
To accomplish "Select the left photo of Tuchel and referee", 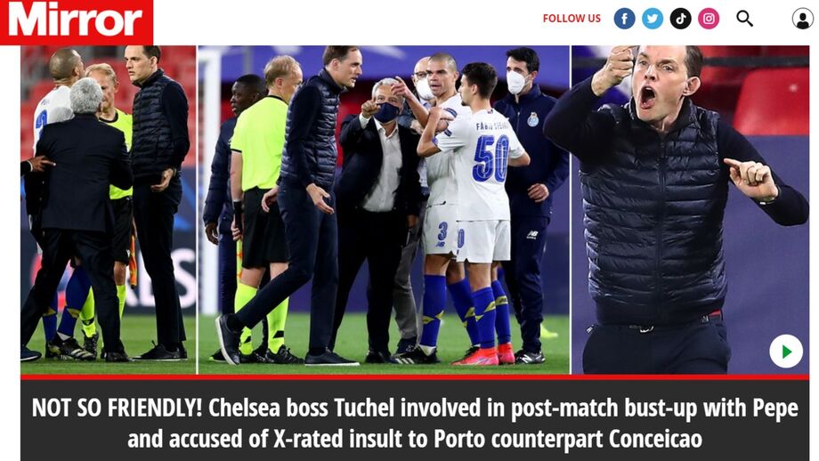I will tap(108, 209).
